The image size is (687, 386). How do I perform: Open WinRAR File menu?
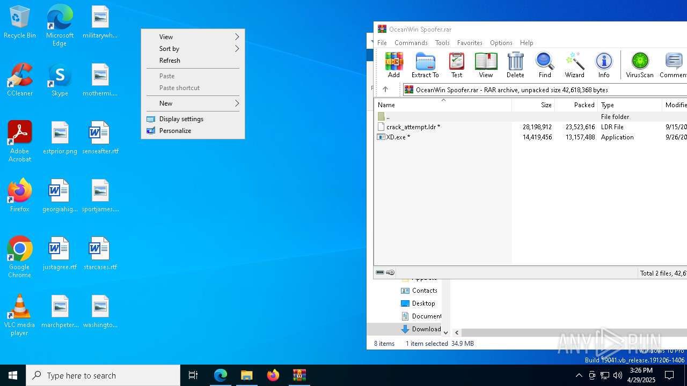382,43
